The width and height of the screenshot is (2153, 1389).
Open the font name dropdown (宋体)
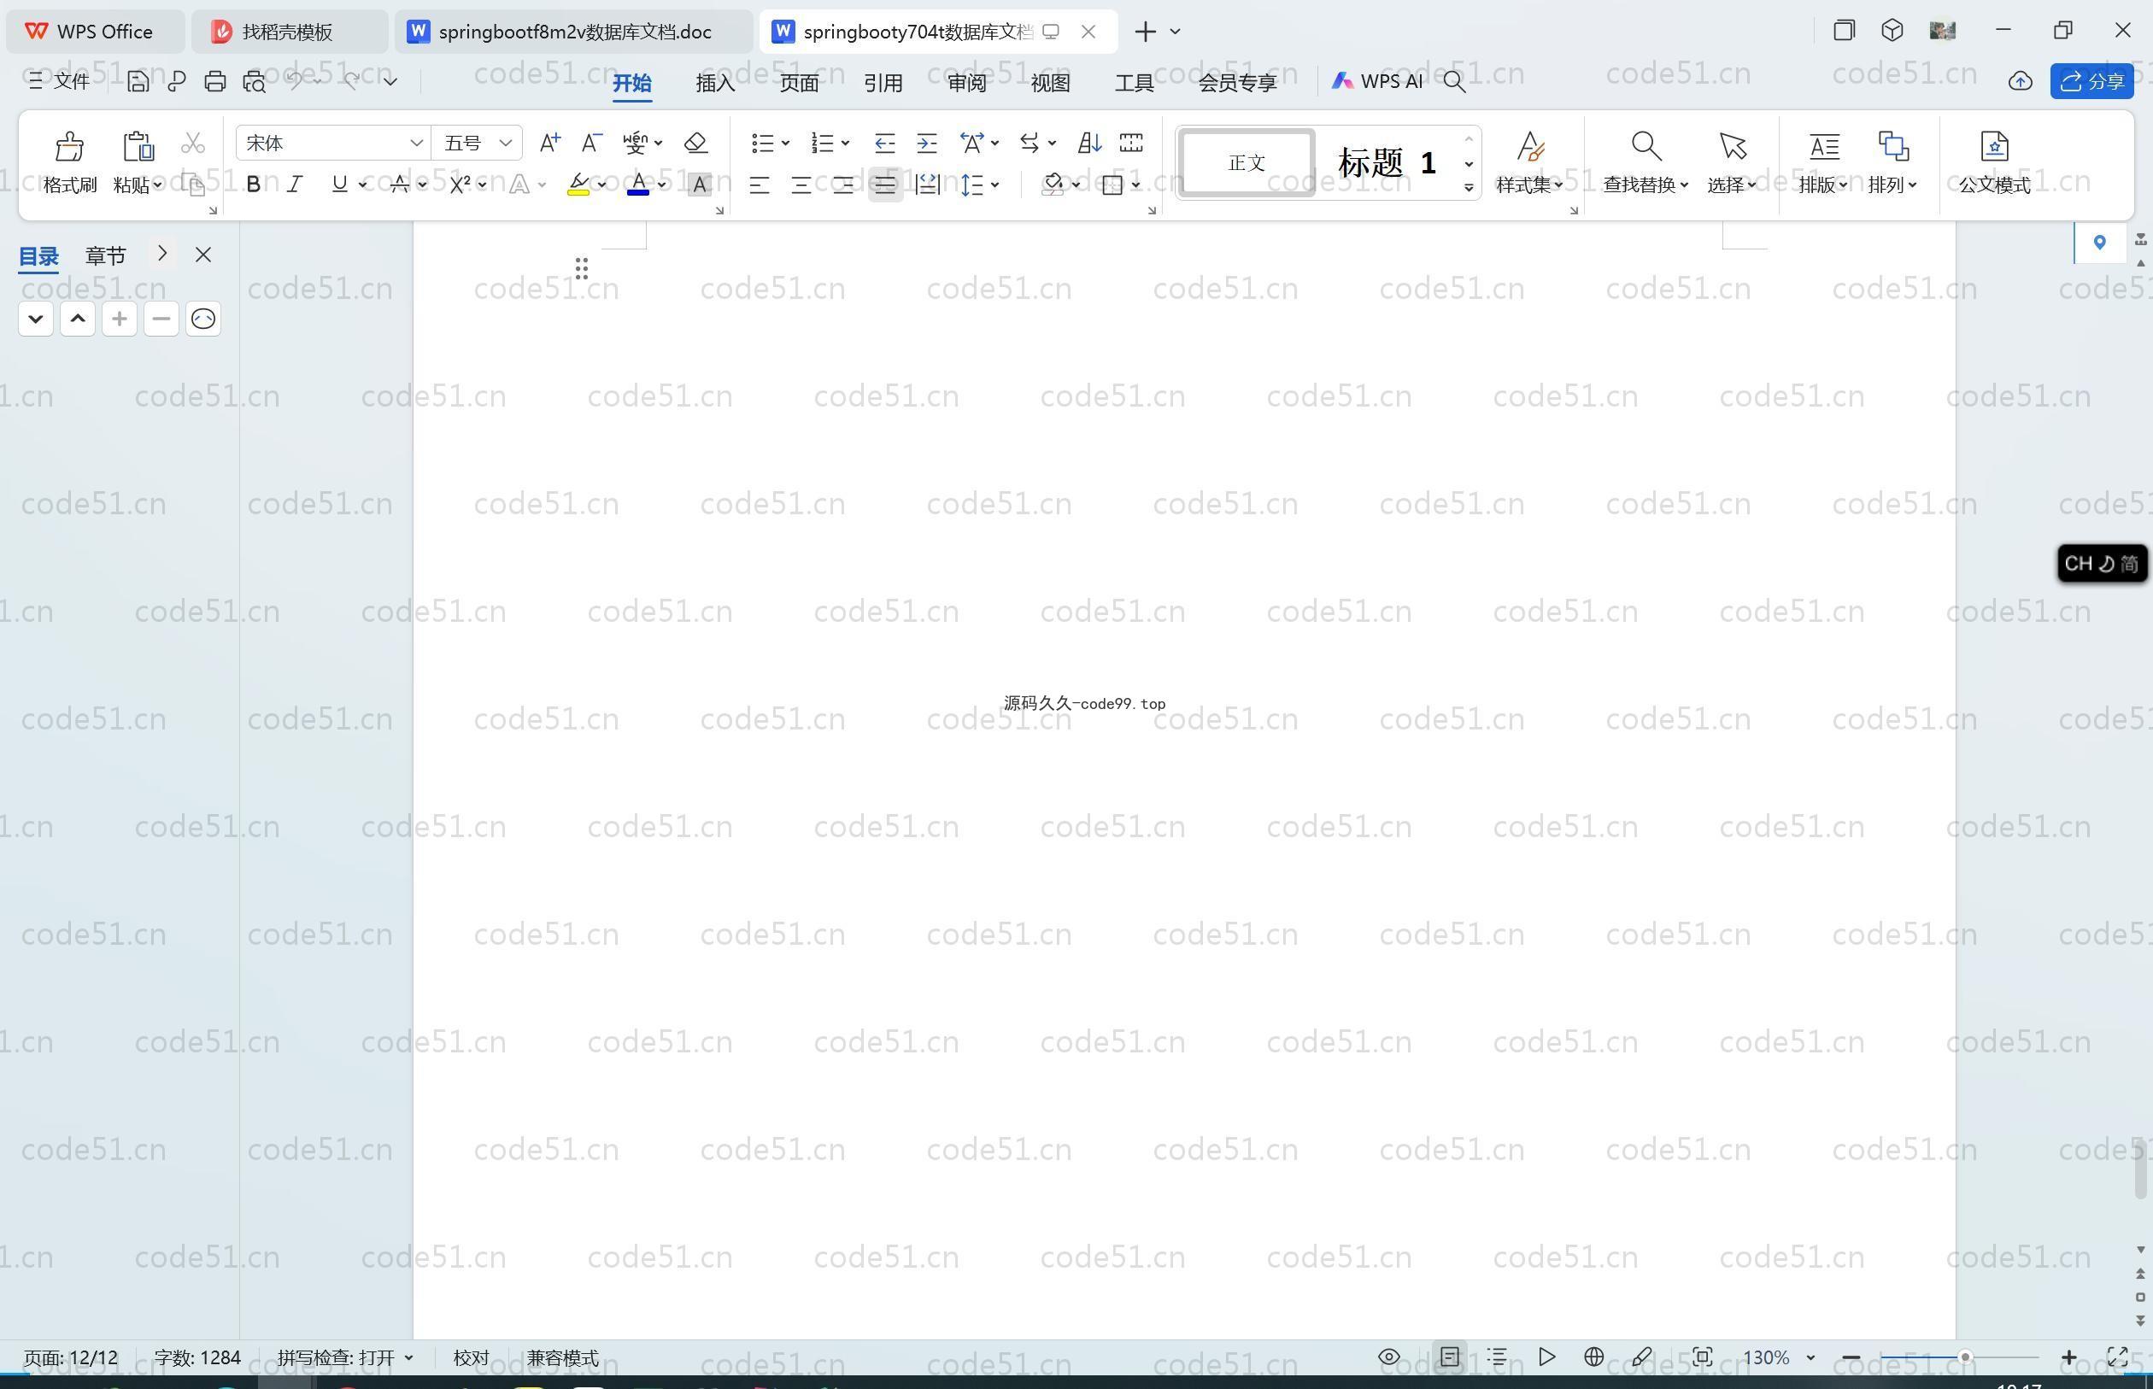(416, 143)
